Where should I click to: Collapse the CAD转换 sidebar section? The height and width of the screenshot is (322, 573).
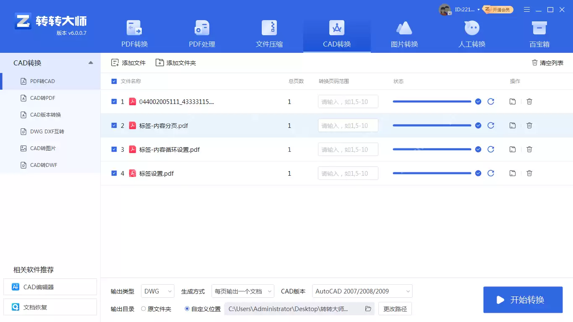[91, 62]
